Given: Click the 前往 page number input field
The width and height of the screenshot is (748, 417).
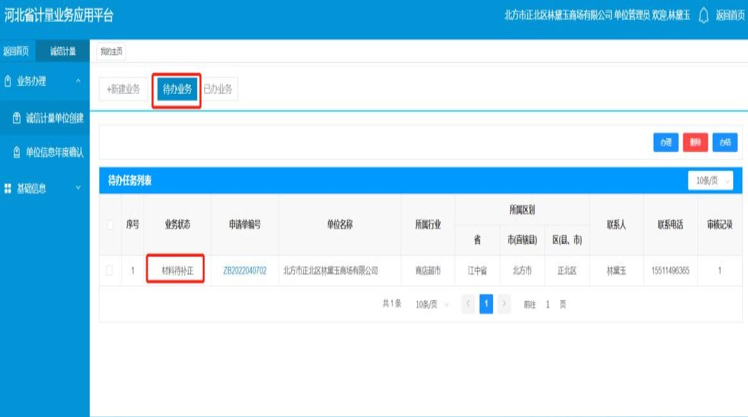Looking at the screenshot, I should point(548,305).
